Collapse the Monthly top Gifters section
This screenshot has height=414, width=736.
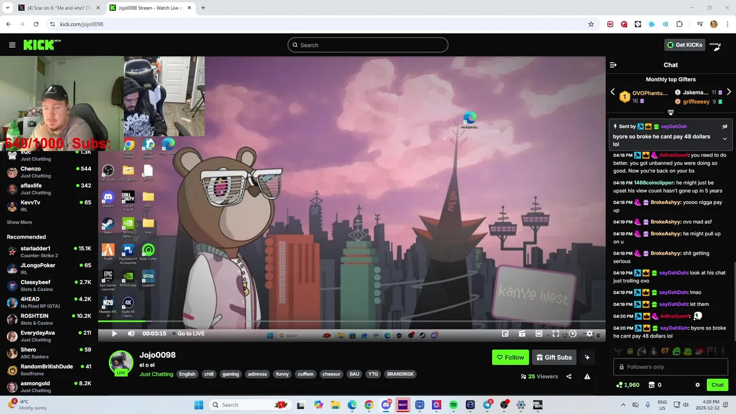click(670, 112)
